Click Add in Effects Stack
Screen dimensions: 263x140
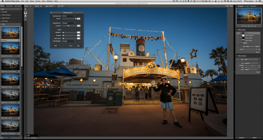[x=244, y=47]
